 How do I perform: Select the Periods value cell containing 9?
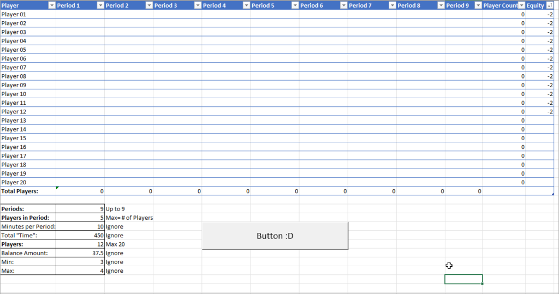80,209
